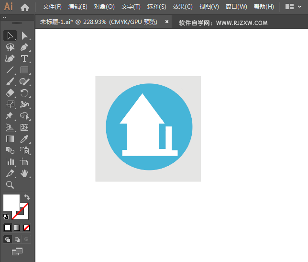Viewport: 308px width, 262px height.
Task: Select the Scale tool
Action: pyautogui.click(x=10, y=104)
